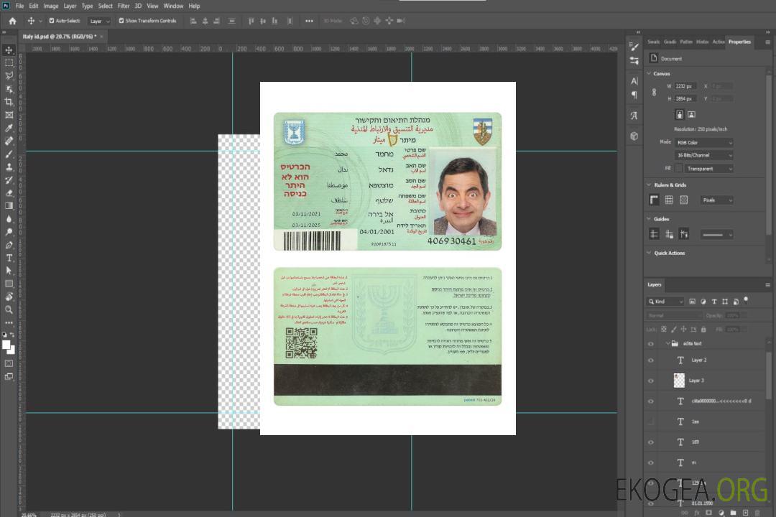Collapse the 'edite text' group
Image resolution: width=776 pixels, height=517 pixels.
pos(668,344)
